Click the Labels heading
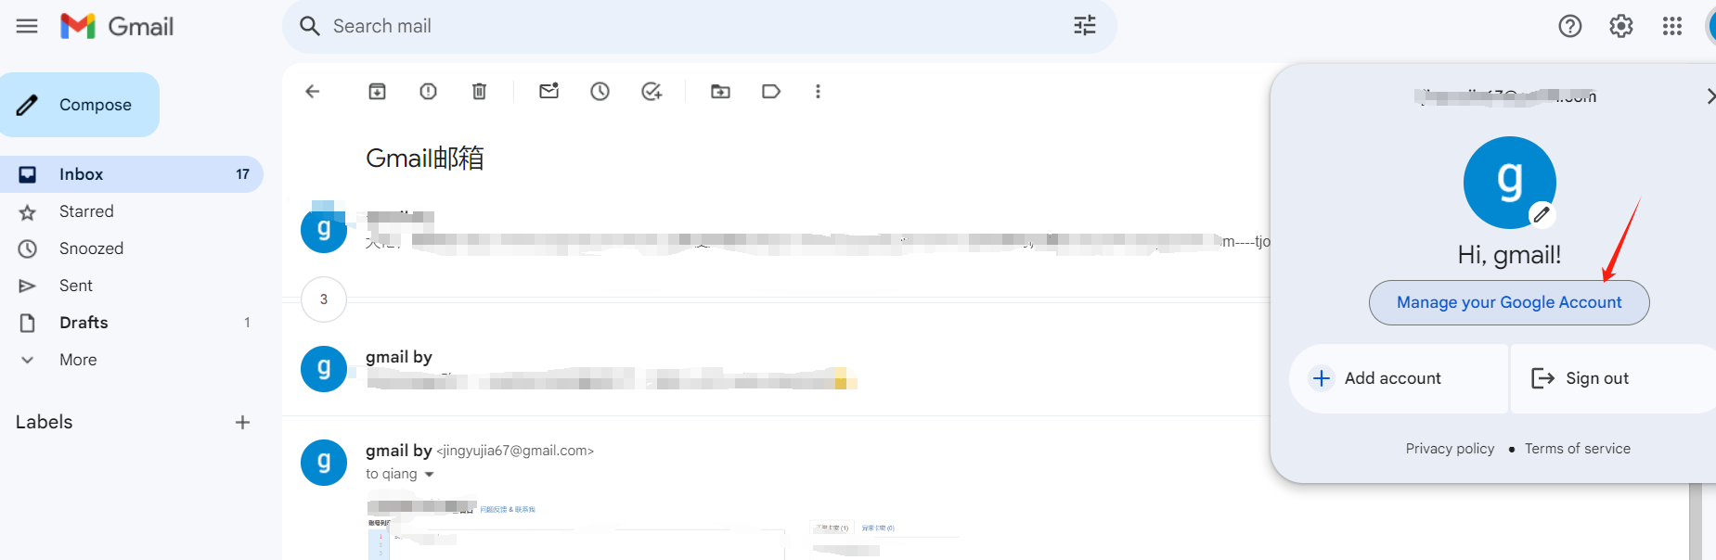Viewport: 1716px width, 560px height. (44, 422)
